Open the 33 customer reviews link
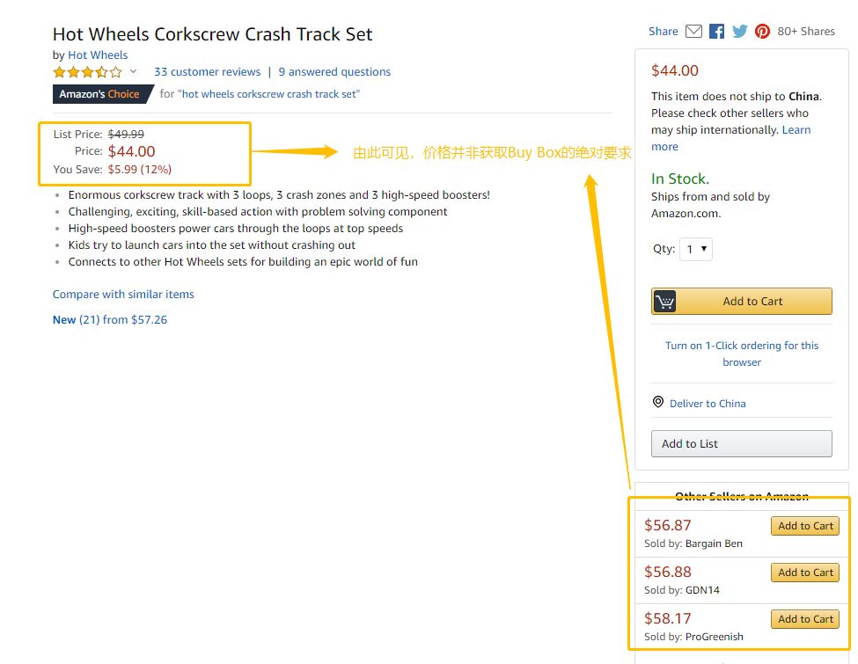This screenshot has width=858, height=664. pyautogui.click(x=207, y=72)
